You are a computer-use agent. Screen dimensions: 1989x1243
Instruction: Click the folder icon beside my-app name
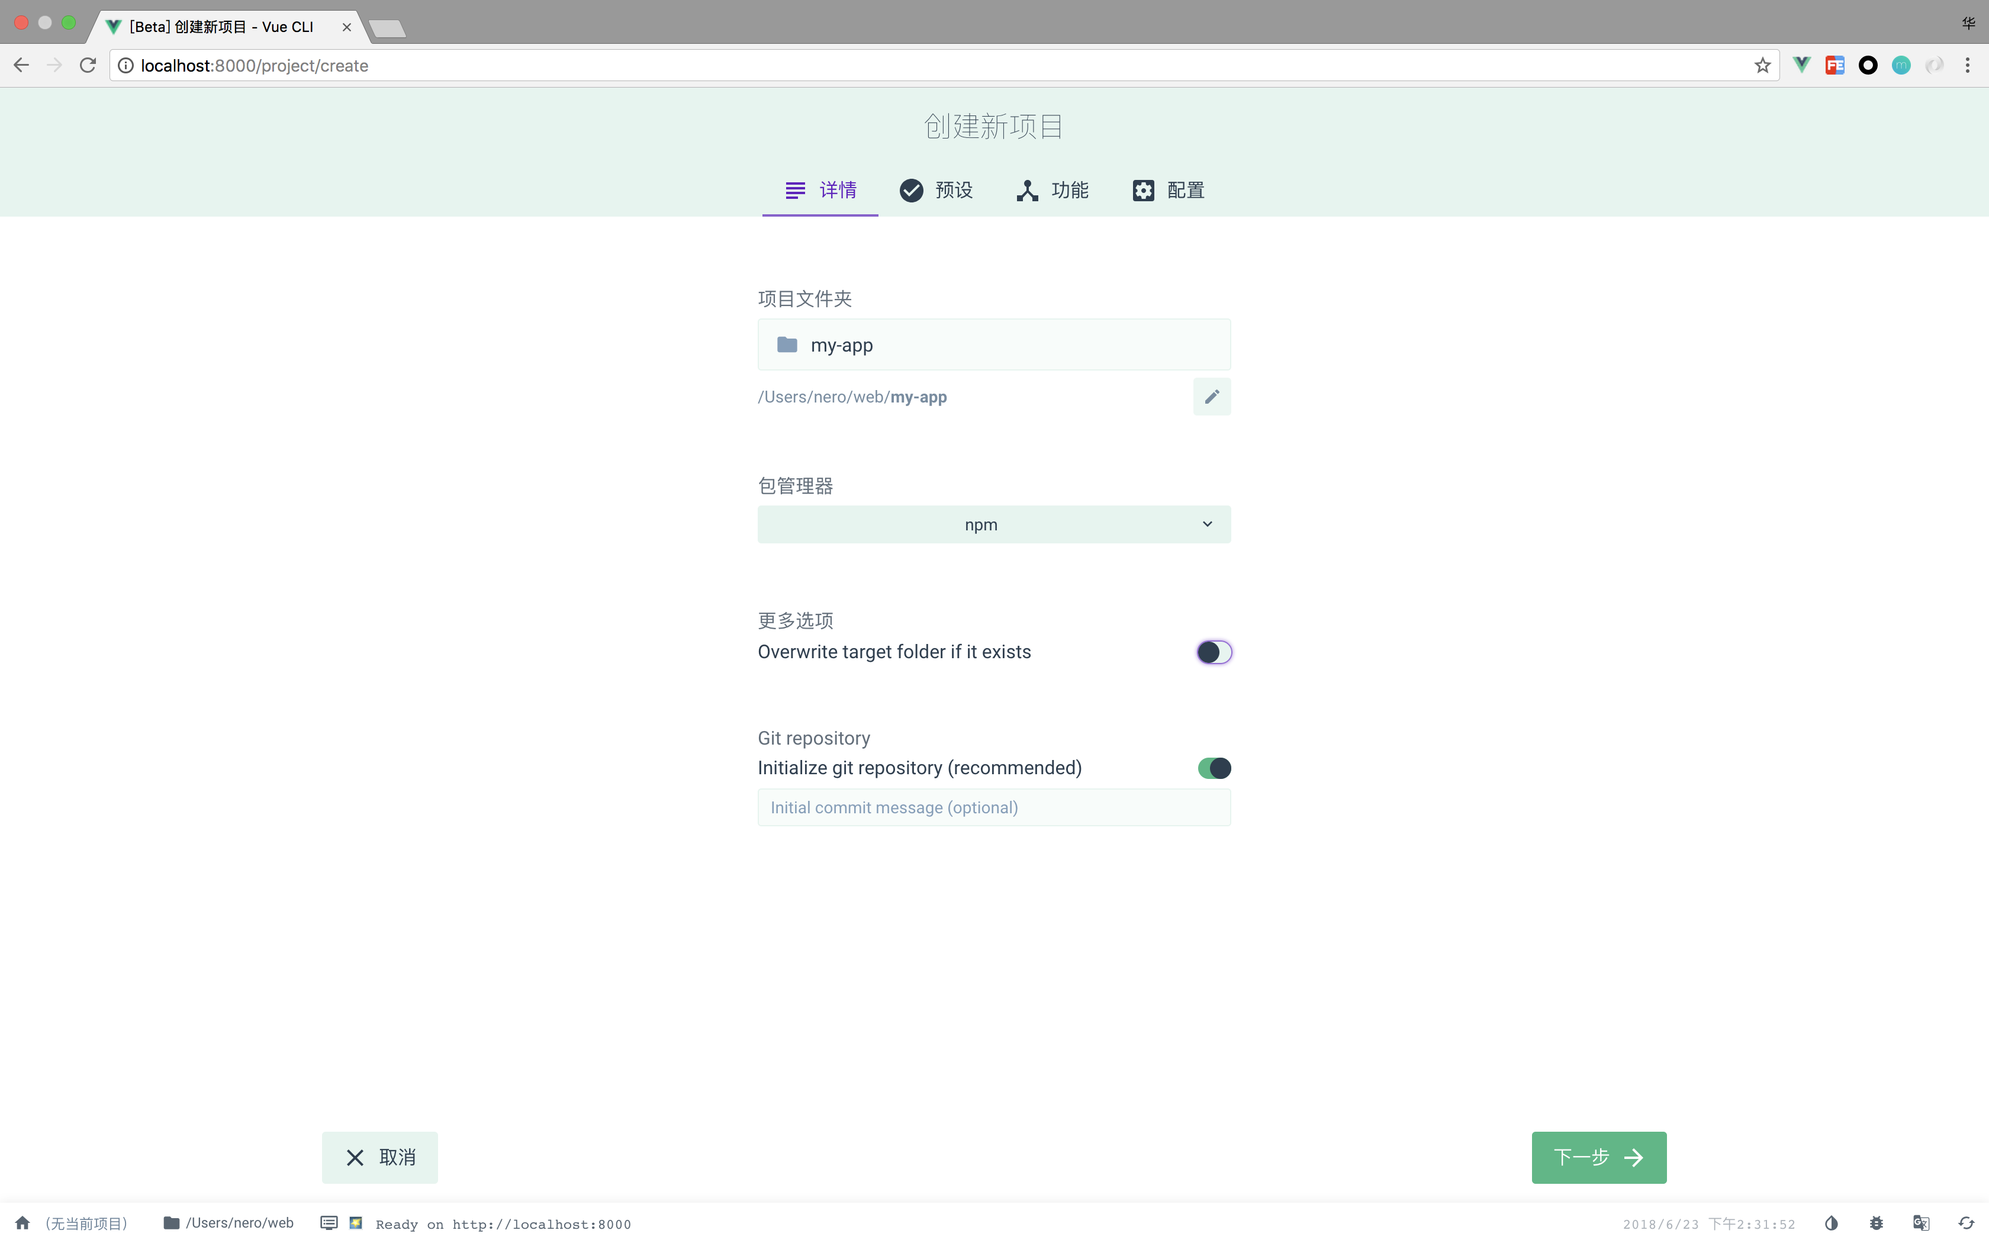(786, 344)
